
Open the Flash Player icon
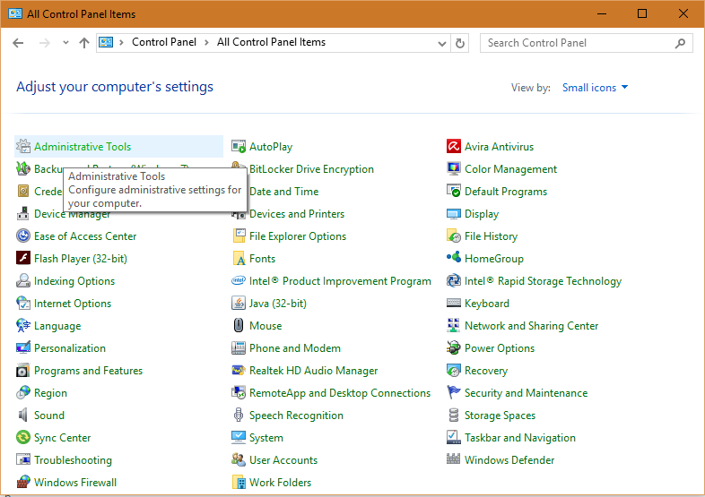(x=23, y=258)
